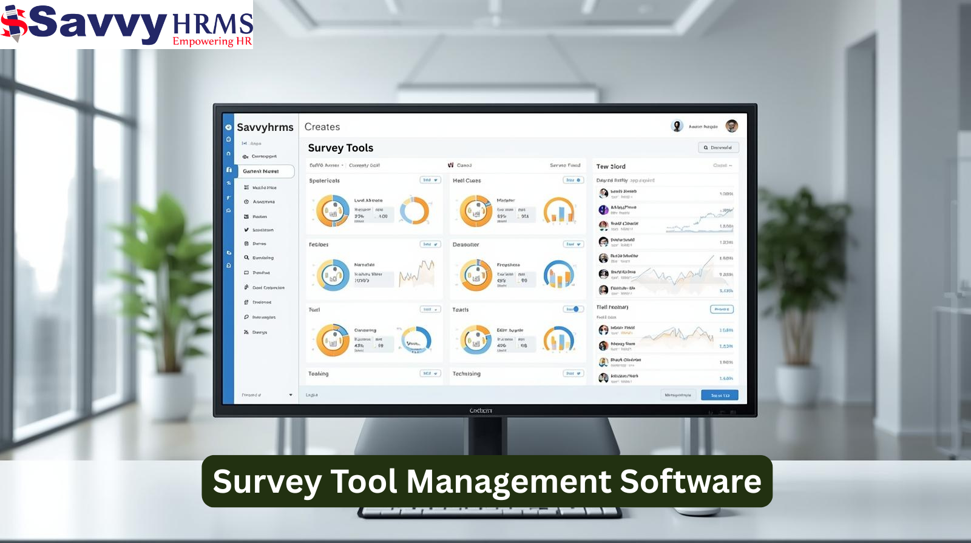This screenshot has width=971, height=543.
Task: Click the checkmark icon in sidebar menu
Action: coord(246,230)
